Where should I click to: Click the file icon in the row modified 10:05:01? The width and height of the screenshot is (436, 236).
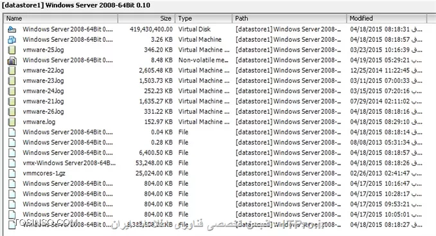click(12, 214)
